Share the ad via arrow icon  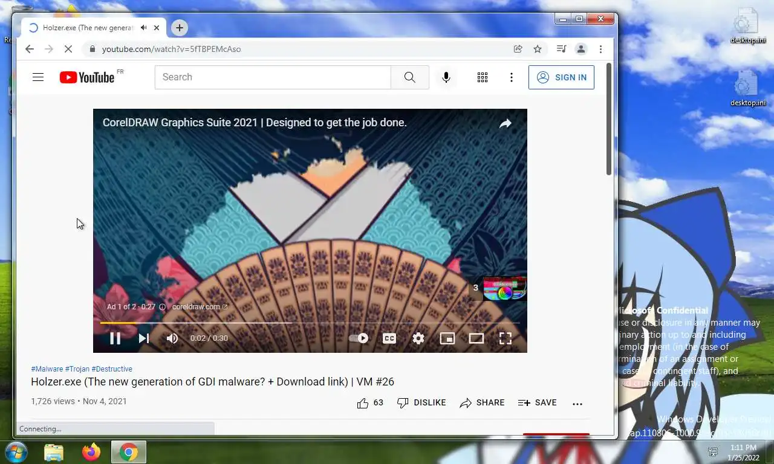coord(506,123)
